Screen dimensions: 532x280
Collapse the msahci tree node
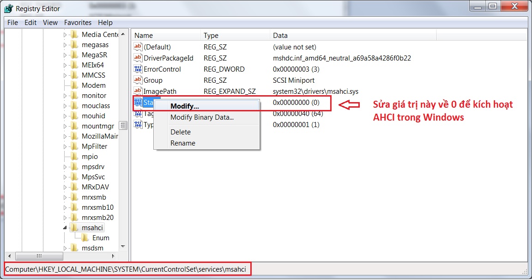click(x=65, y=228)
